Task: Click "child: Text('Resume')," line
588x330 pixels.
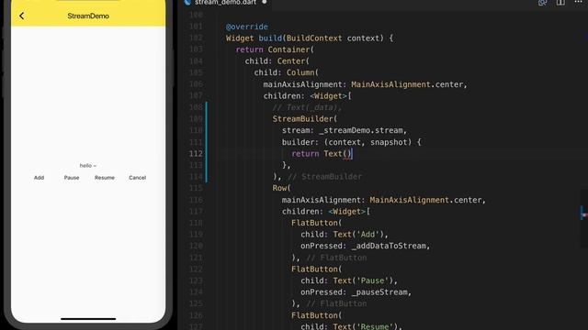Action: [351, 326]
